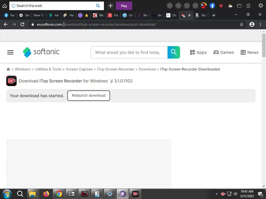Open the Among Us character shortcut icon
266x199 pixels.
pos(204,6)
